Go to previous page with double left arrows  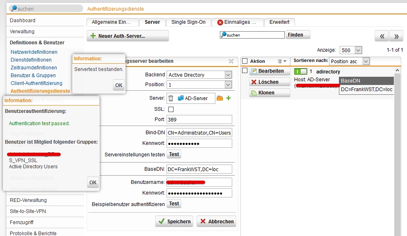[x=382, y=36]
